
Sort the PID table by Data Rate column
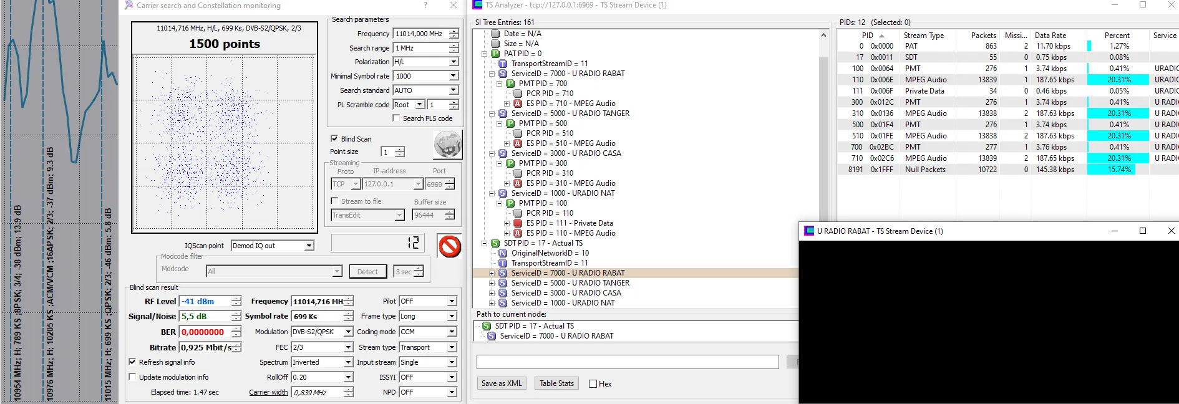pyautogui.click(x=1050, y=36)
